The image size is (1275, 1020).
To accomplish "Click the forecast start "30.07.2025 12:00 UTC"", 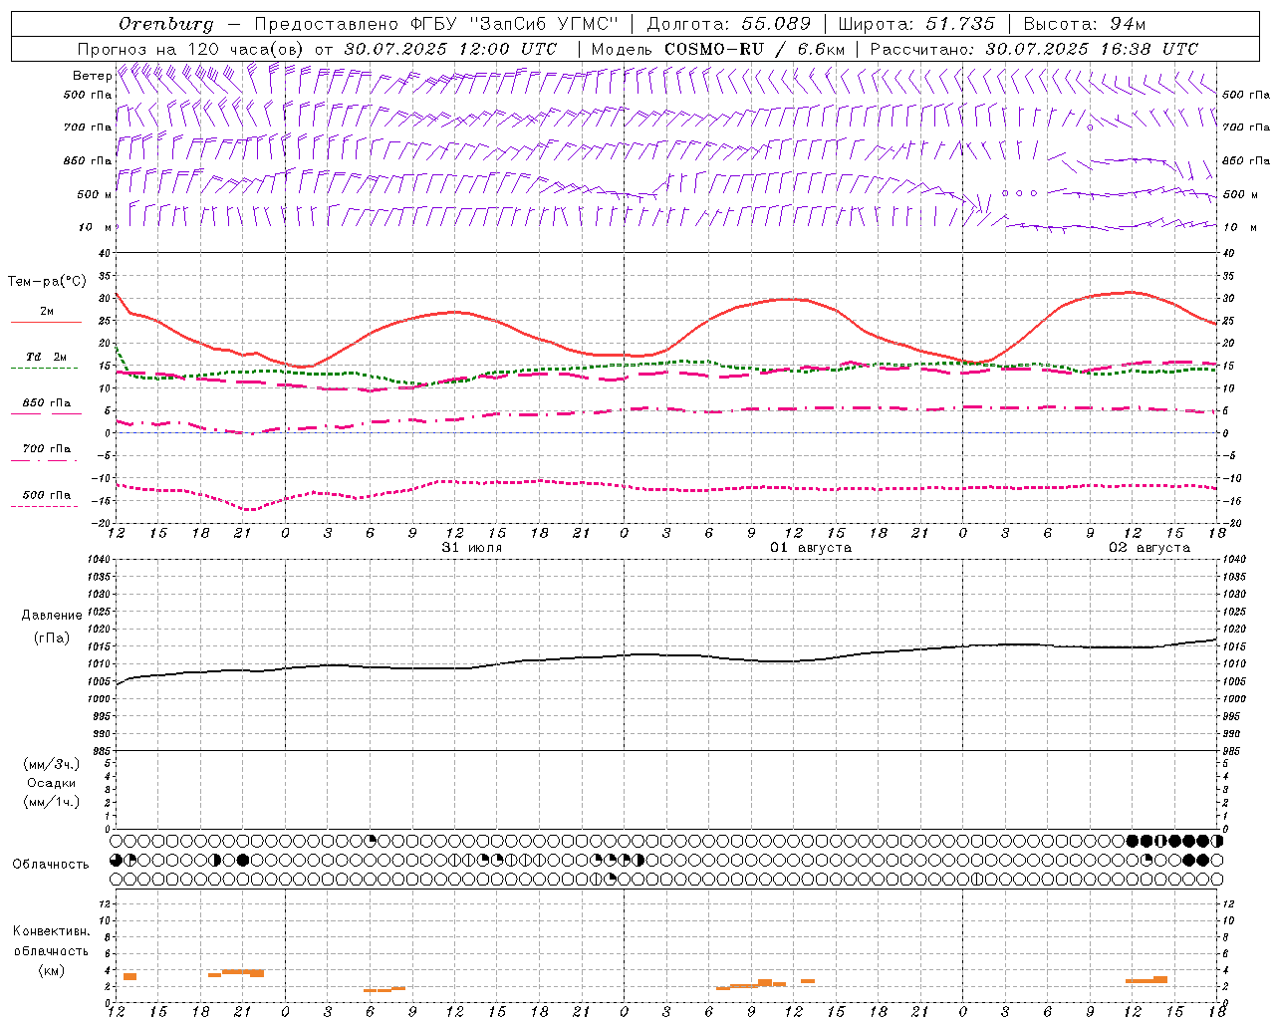I will tap(450, 49).
